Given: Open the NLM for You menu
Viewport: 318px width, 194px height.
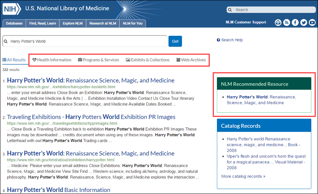Looking at the screenshot, I should [x=132, y=23].
